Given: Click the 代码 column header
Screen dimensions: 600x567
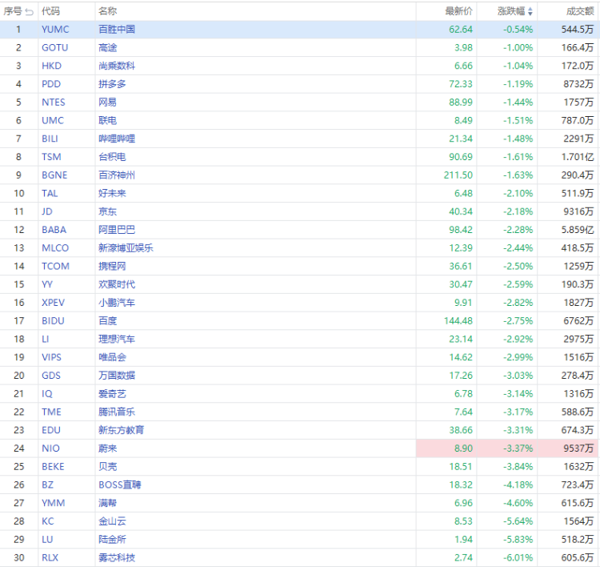Looking at the screenshot, I should click(x=51, y=11).
